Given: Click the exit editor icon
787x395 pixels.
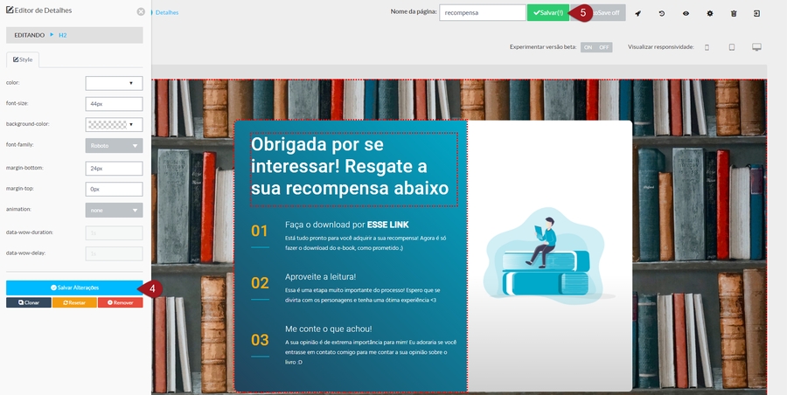Looking at the screenshot, I should pos(757,14).
